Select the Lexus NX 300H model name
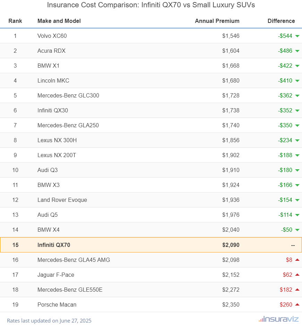The height and width of the screenshot is (326, 302). (x=57, y=140)
